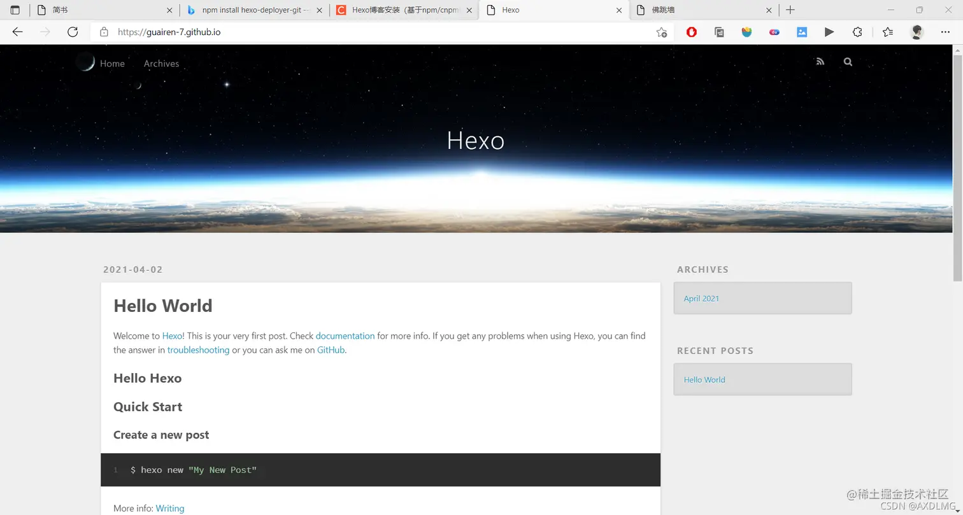Select the Hexo tab

pyautogui.click(x=554, y=10)
